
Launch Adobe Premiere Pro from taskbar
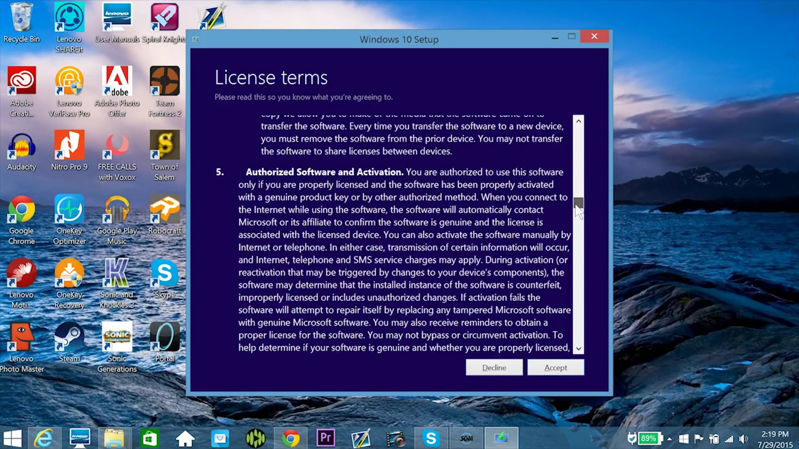pyautogui.click(x=325, y=438)
